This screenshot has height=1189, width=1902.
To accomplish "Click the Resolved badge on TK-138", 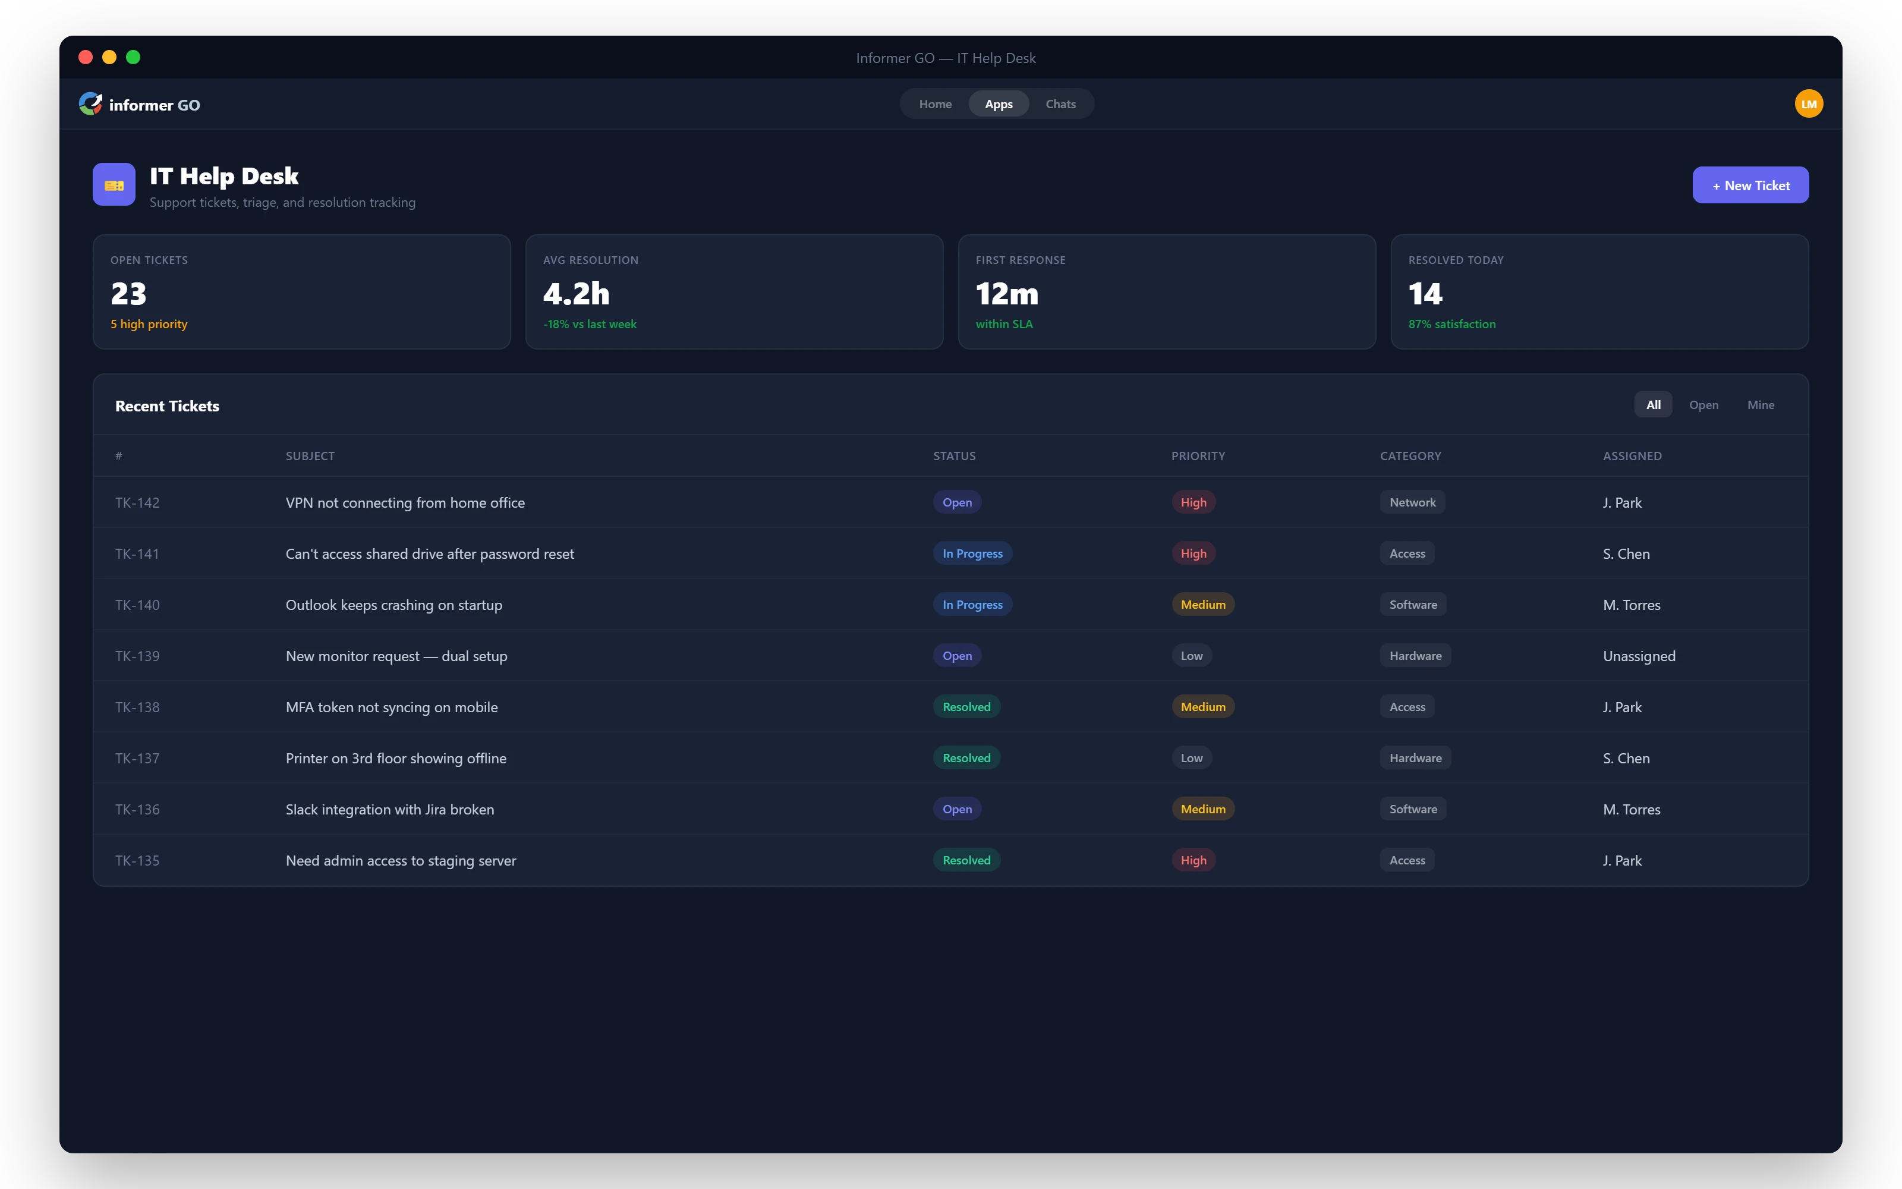I will [x=966, y=706].
